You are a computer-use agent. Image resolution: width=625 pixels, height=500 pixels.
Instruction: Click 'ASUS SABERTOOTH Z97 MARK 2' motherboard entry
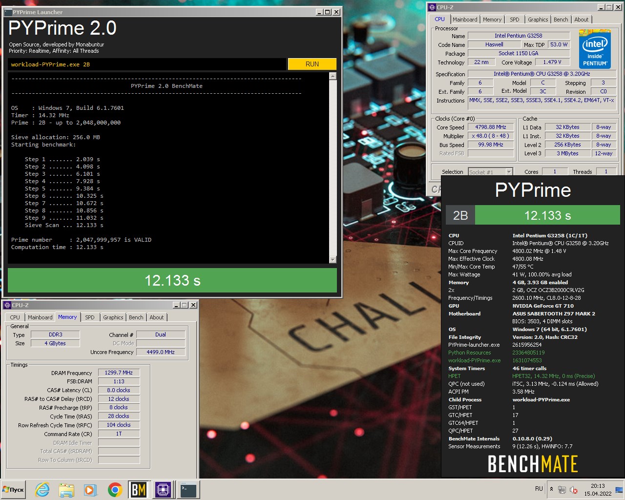554,313
